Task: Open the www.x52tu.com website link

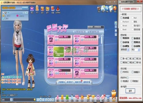Action: tap(135, 98)
